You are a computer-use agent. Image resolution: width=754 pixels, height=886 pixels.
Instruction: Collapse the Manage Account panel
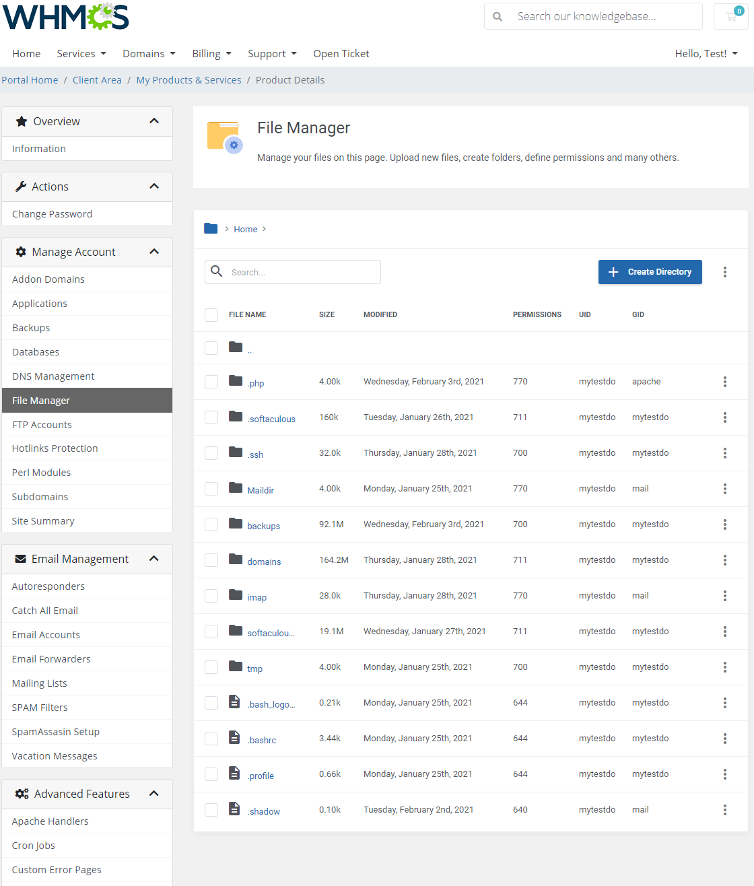tap(154, 252)
